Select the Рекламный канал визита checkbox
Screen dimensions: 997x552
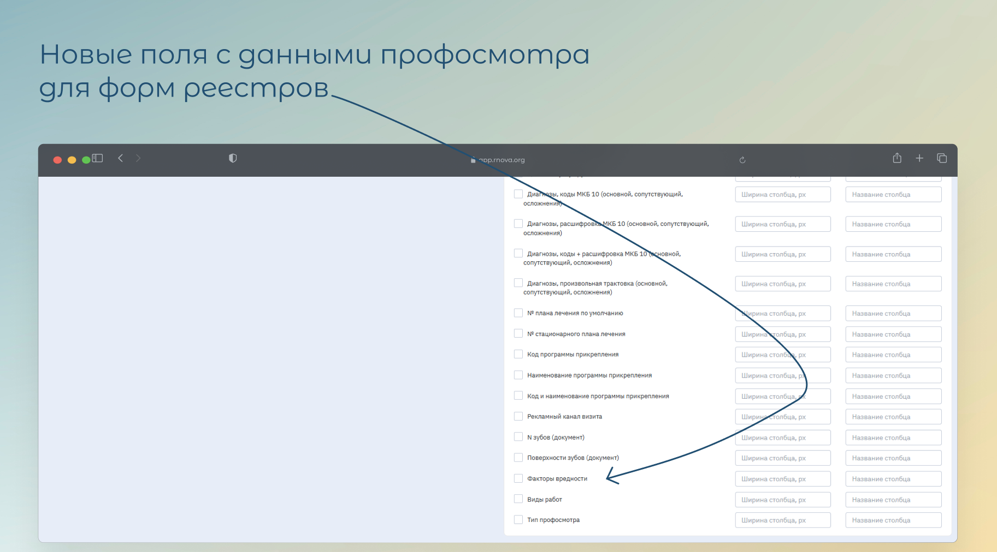[518, 416]
